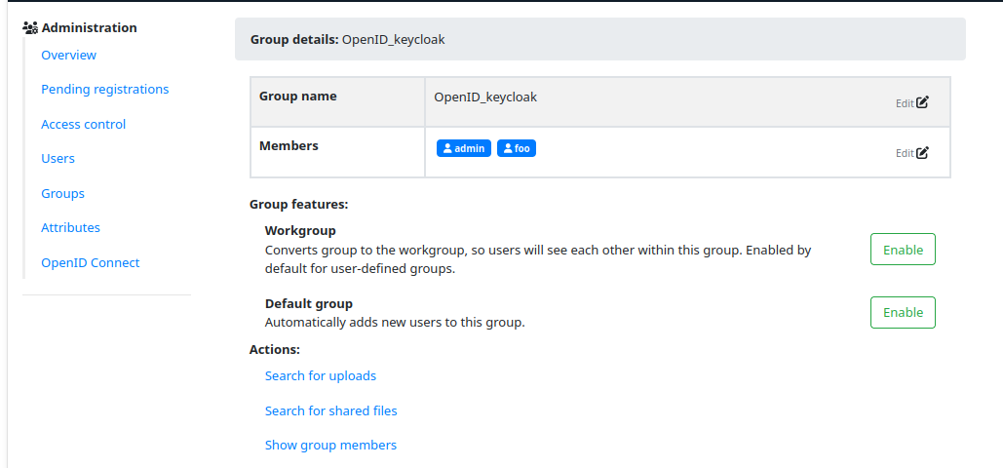1003x468 pixels.
Task: Click the Actions heading
Action: 275,350
